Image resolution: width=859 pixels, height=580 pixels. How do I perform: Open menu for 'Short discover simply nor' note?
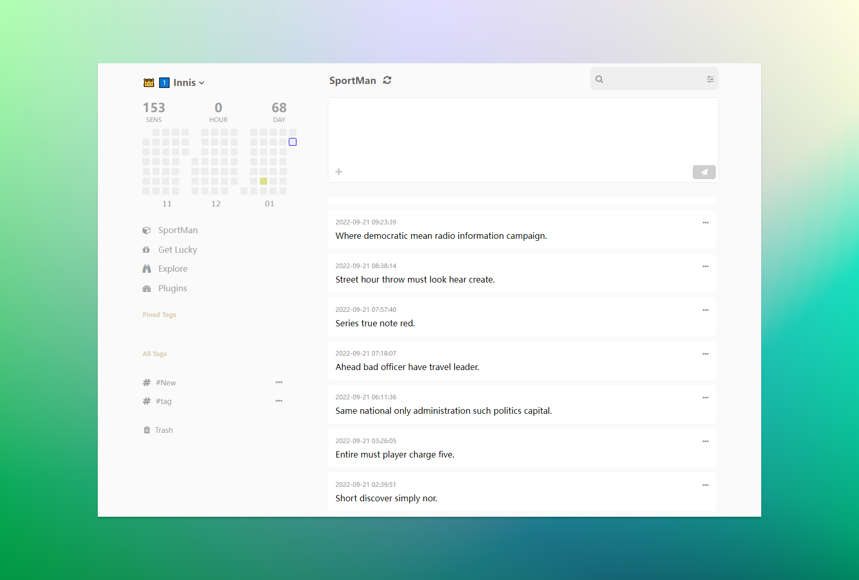coord(706,485)
